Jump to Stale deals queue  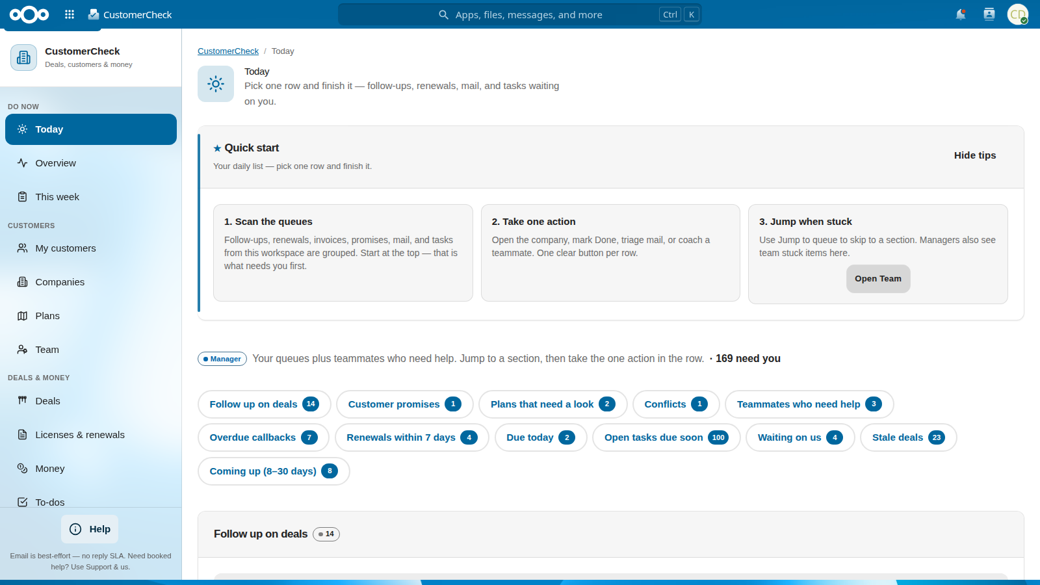tap(909, 437)
